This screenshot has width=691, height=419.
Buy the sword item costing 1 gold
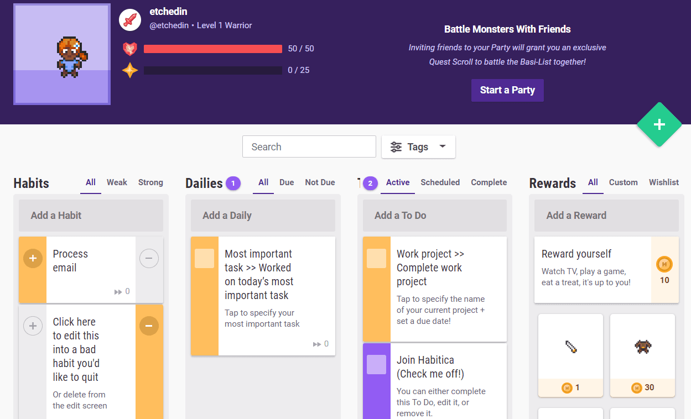click(570, 355)
